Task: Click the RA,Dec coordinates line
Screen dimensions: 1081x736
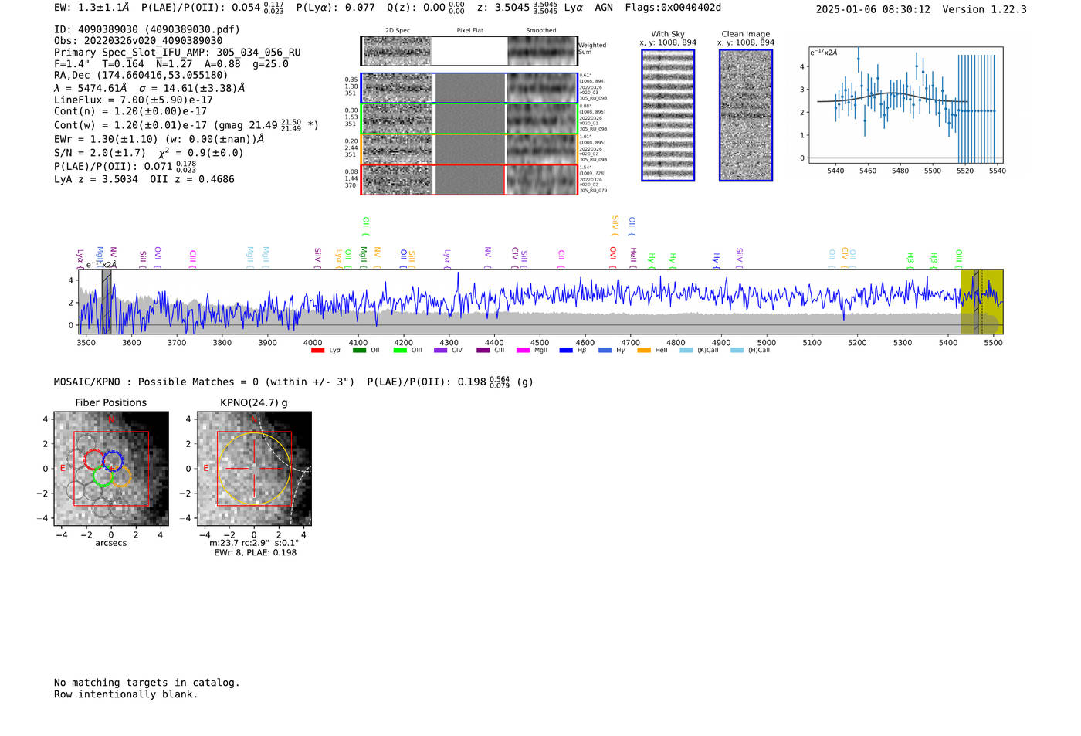Action: [141, 75]
